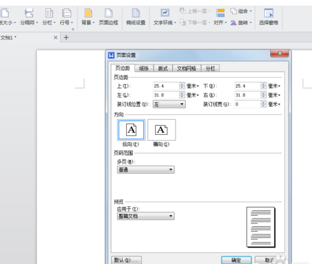Click the 装订线宽 gutter width field
This screenshot has width=312, height=264.
click(248, 104)
